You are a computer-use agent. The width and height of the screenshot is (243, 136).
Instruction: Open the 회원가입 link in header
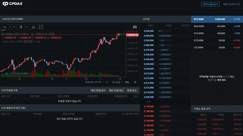(x=227, y=4)
